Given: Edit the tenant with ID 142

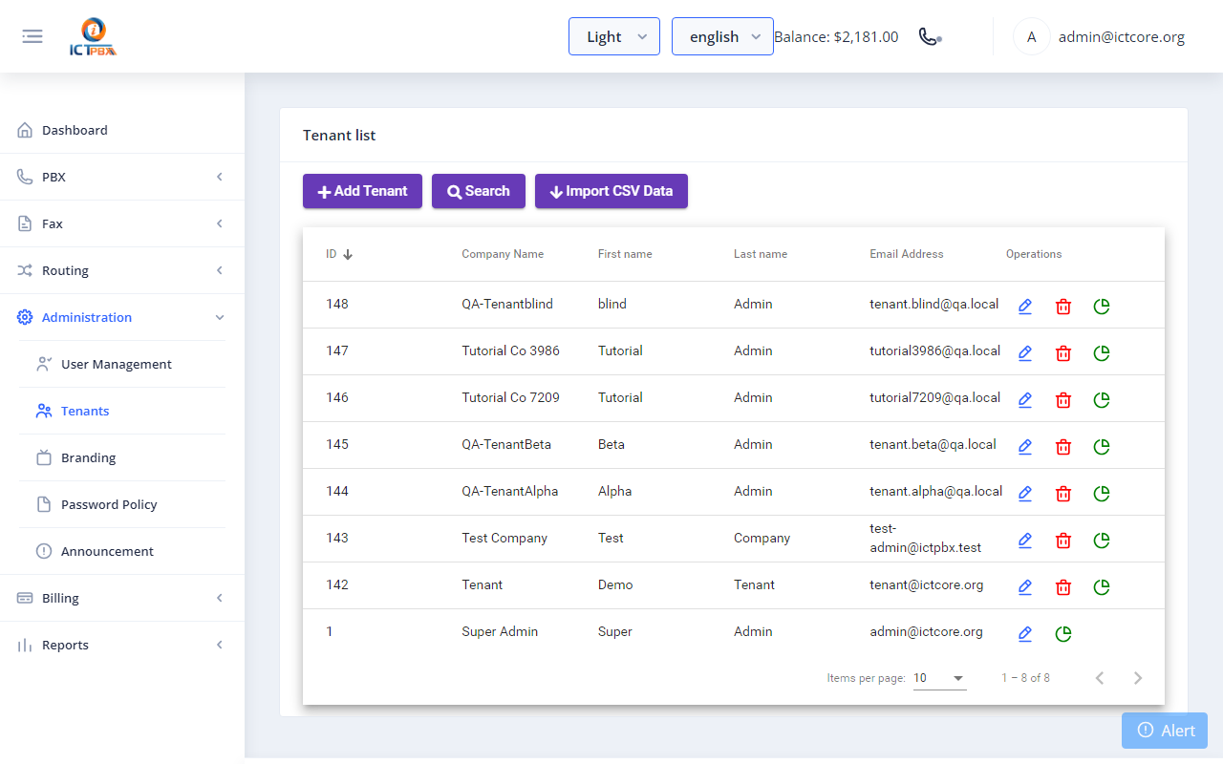Looking at the screenshot, I should tap(1025, 586).
